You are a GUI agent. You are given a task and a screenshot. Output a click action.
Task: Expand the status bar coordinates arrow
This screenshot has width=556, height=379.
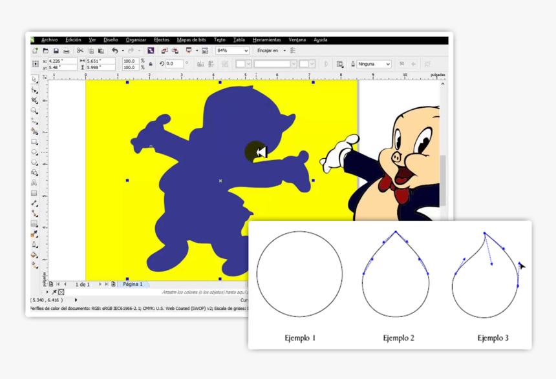pos(76,300)
